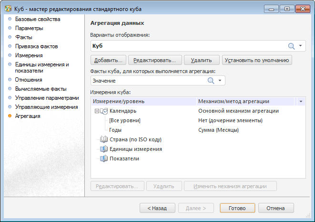Image resolution: width=315 pixels, height=222 pixels.
Task: Click the search icon in Куб field
Action: (x=291, y=46)
